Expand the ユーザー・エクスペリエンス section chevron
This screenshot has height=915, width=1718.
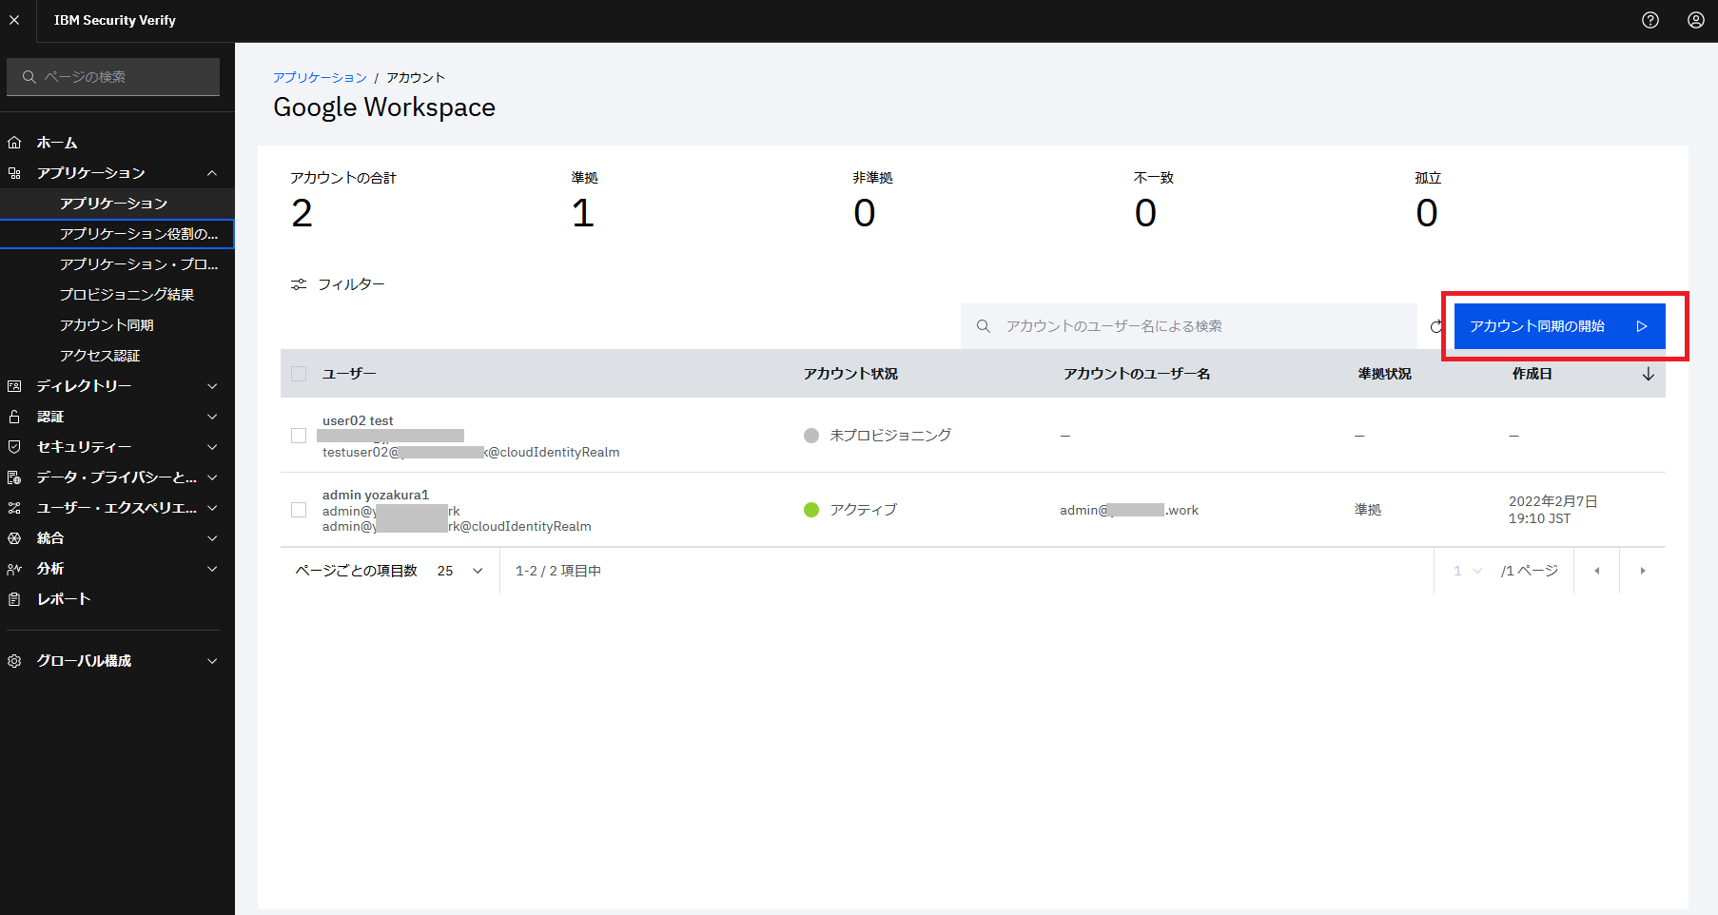click(212, 508)
